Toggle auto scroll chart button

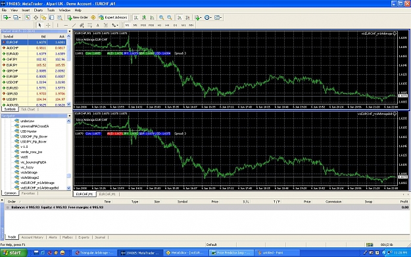(x=180, y=17)
